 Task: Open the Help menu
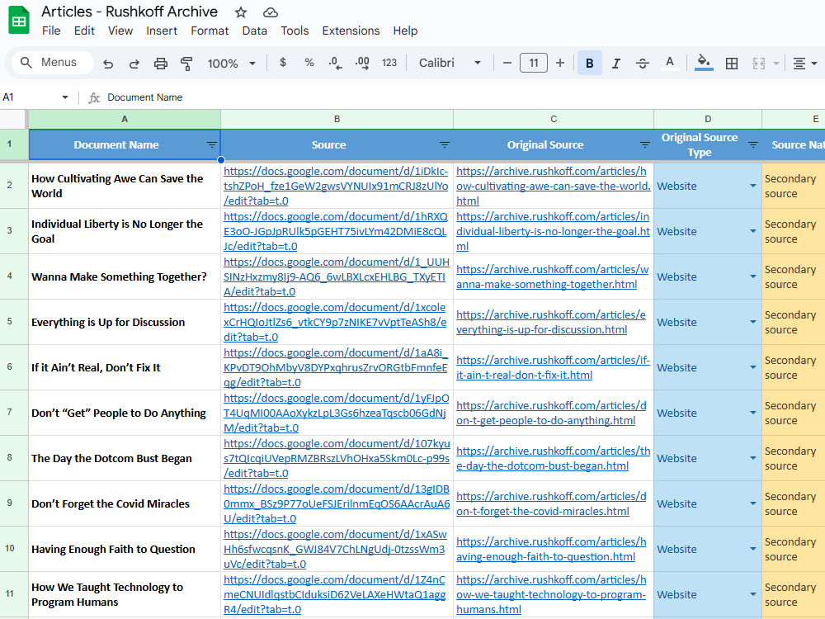pos(405,31)
